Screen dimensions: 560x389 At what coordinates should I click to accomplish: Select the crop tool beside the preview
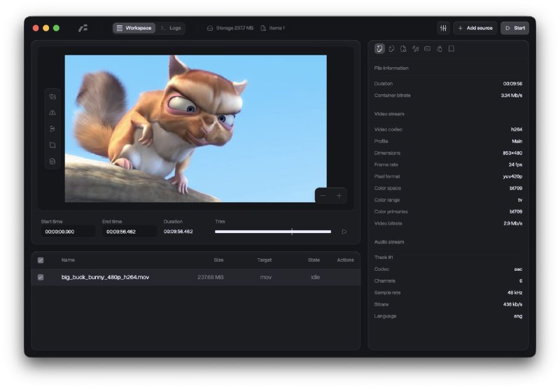(x=52, y=145)
